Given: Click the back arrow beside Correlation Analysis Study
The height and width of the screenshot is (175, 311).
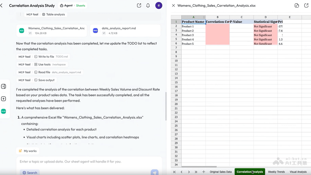Looking at the screenshot, I should pos(2,5).
